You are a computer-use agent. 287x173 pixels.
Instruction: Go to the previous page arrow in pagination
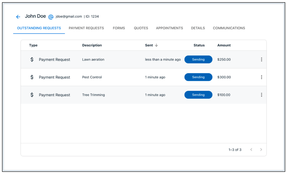[251, 150]
